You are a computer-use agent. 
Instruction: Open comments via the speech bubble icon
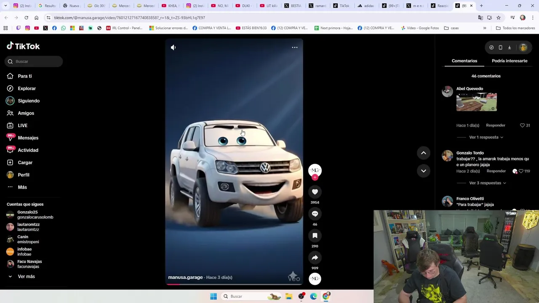pos(315,214)
